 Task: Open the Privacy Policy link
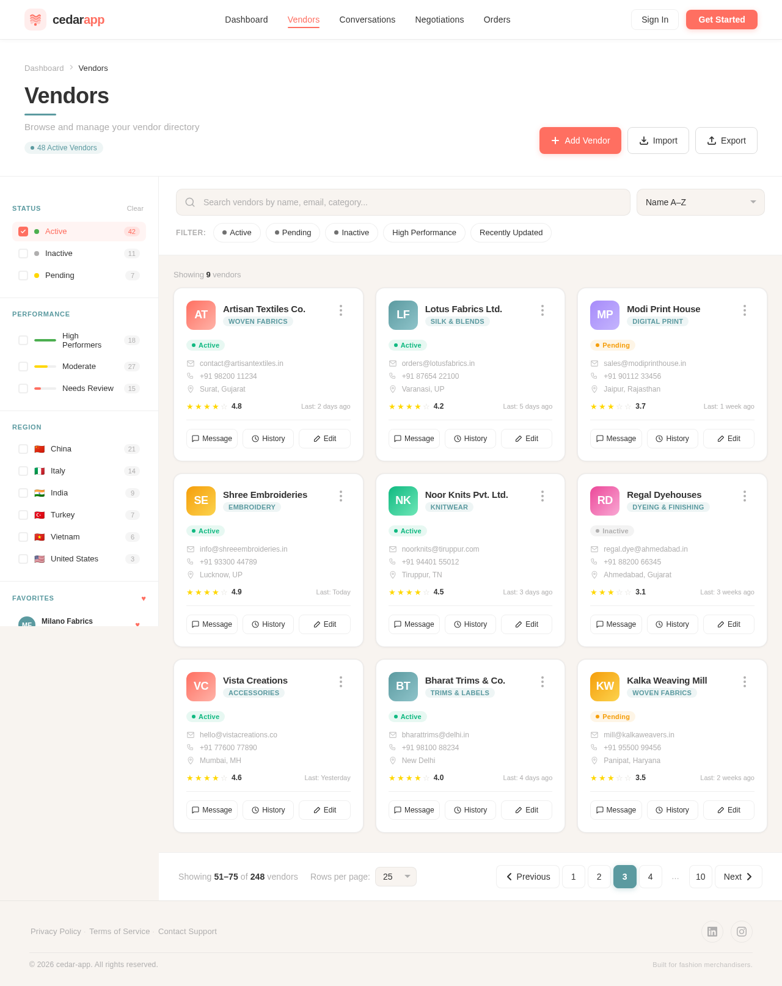56,932
